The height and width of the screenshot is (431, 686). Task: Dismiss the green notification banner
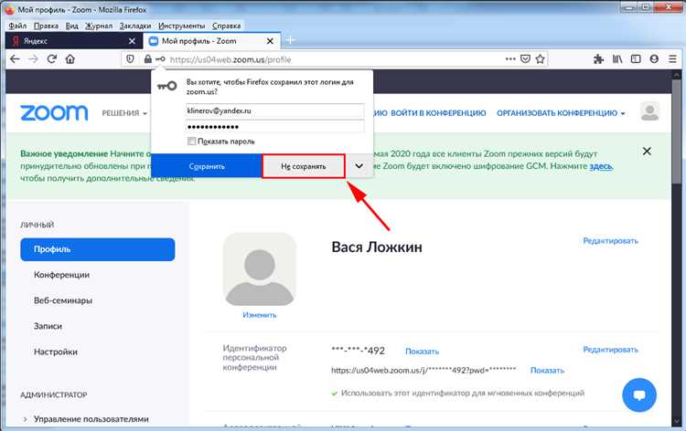pos(647,151)
